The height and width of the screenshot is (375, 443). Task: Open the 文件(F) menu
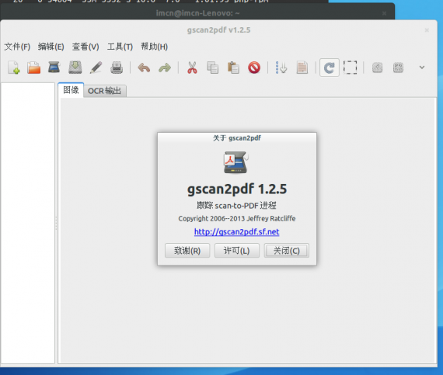pyautogui.click(x=17, y=47)
